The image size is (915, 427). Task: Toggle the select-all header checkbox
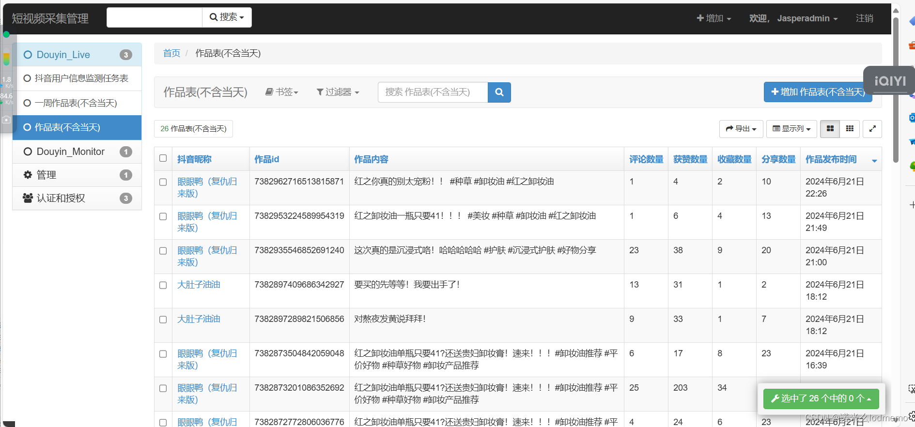[x=163, y=158]
